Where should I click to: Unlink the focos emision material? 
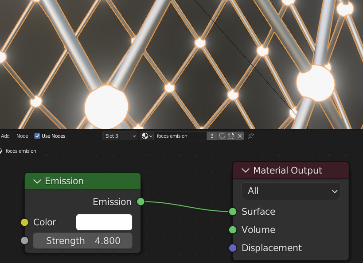pos(240,136)
